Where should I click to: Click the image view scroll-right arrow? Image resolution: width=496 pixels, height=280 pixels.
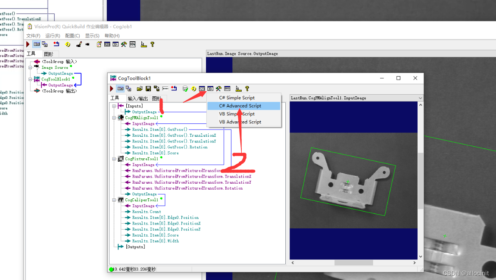415,263
